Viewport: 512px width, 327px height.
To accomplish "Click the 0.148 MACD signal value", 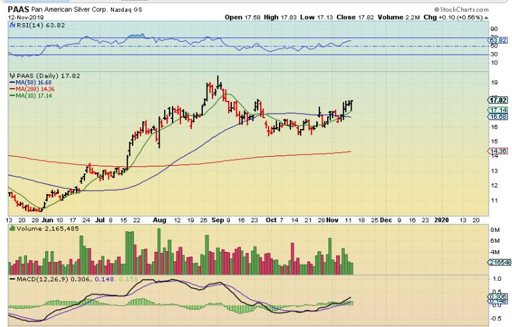I will point(104,279).
